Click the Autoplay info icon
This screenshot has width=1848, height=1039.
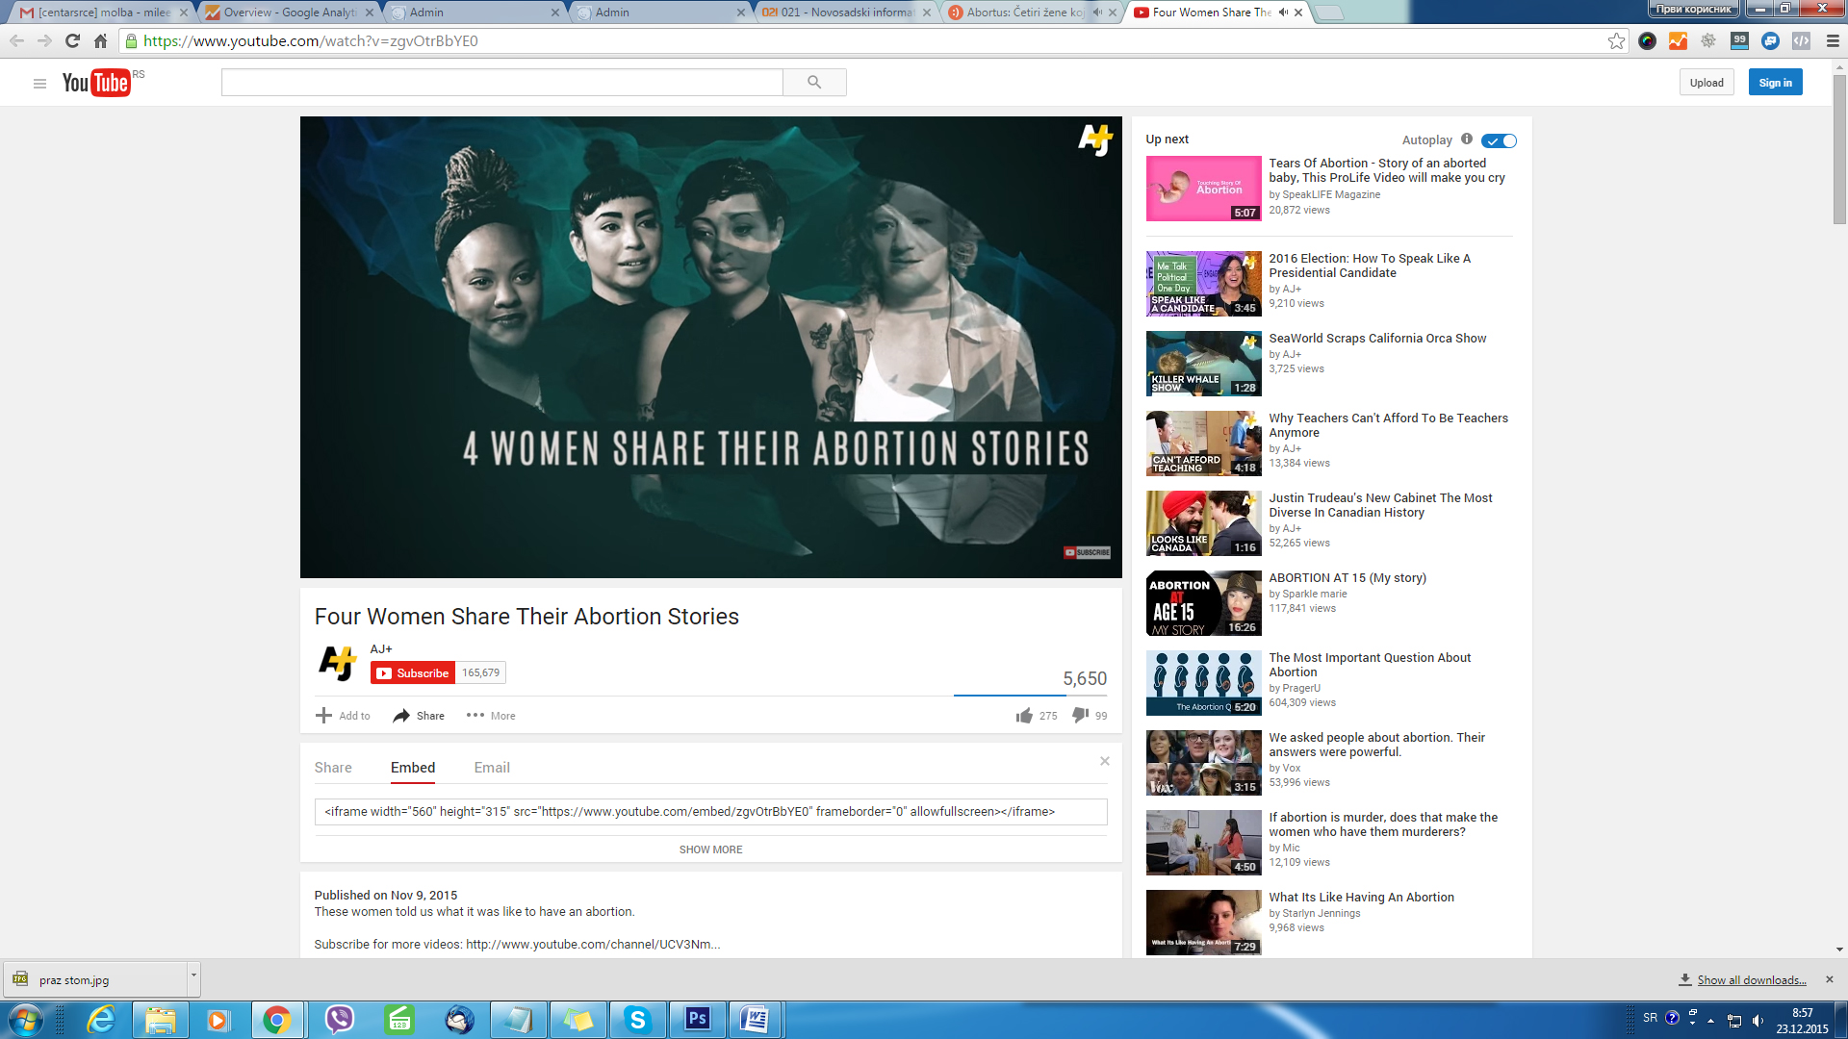click(x=1467, y=139)
